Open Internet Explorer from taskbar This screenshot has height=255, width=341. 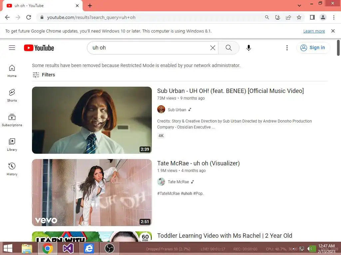[89, 248]
